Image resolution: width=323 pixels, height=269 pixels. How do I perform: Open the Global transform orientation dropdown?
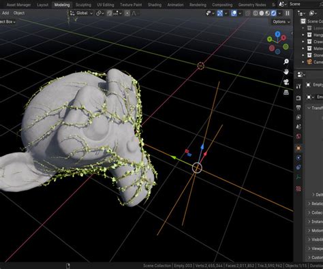82,13
